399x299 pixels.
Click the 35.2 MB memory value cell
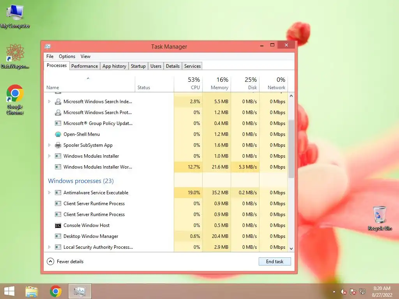point(217,193)
